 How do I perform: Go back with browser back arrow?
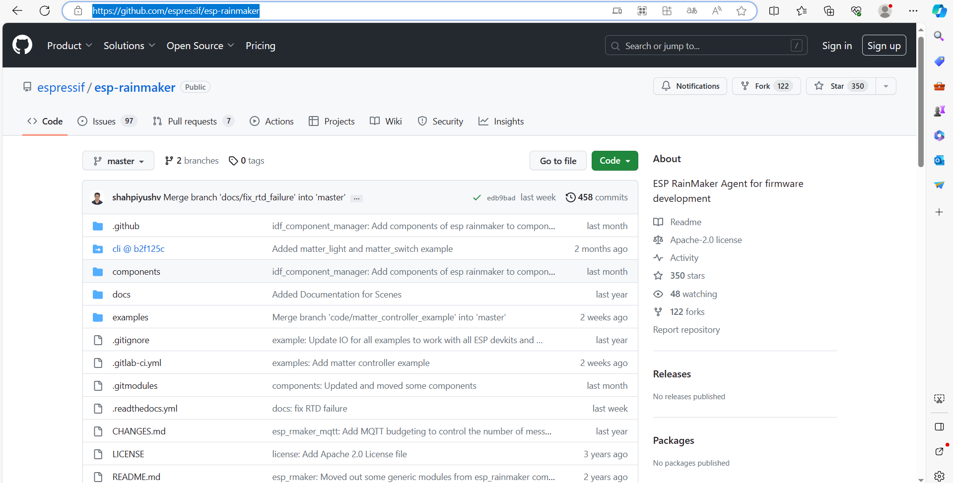pyautogui.click(x=17, y=11)
